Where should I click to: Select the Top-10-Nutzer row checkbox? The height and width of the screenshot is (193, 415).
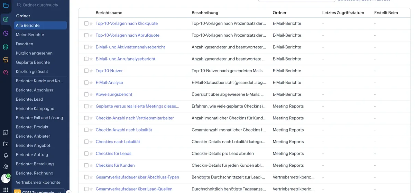[86, 71]
